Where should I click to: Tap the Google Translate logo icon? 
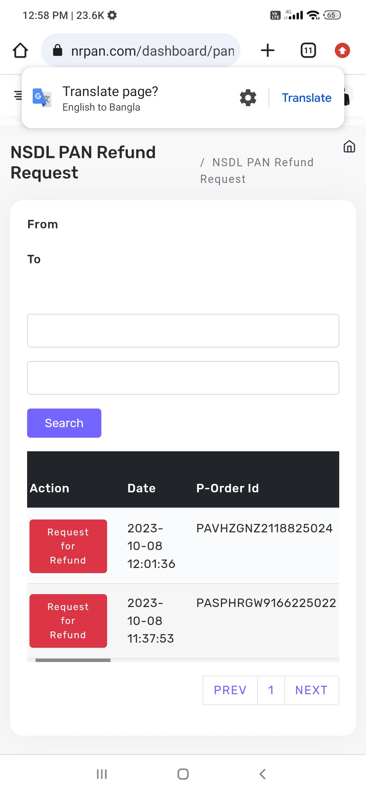42,98
